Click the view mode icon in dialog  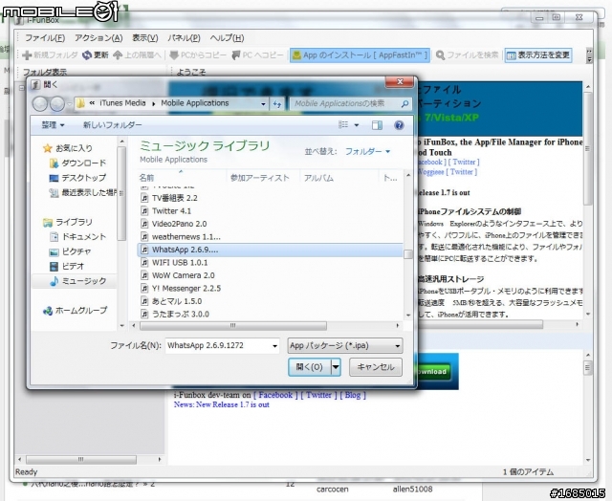coord(343,125)
